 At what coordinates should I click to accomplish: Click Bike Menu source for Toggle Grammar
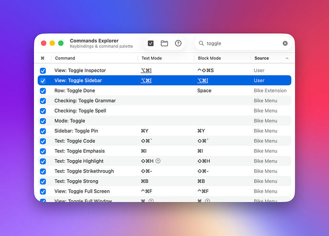266,101
